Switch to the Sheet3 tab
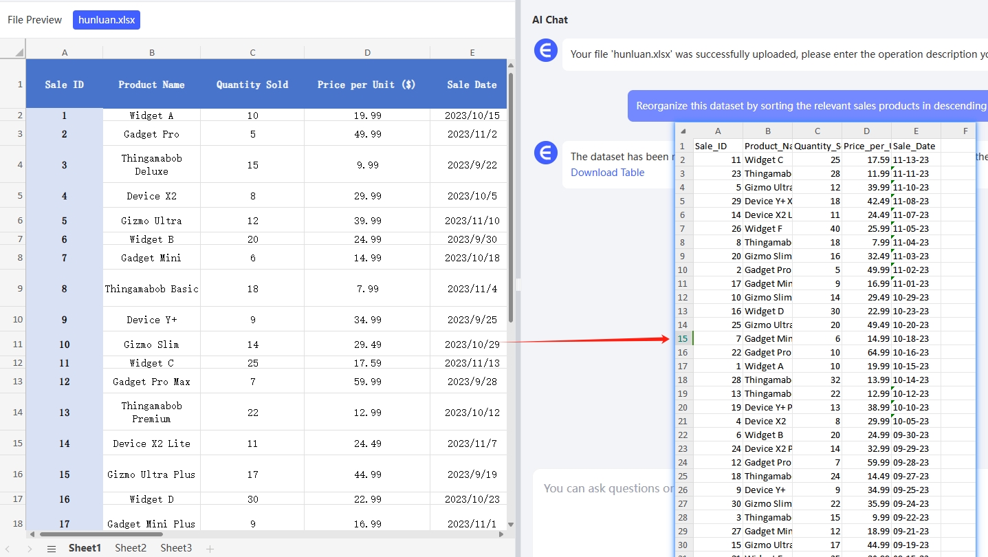The height and width of the screenshot is (557, 988). point(176,548)
